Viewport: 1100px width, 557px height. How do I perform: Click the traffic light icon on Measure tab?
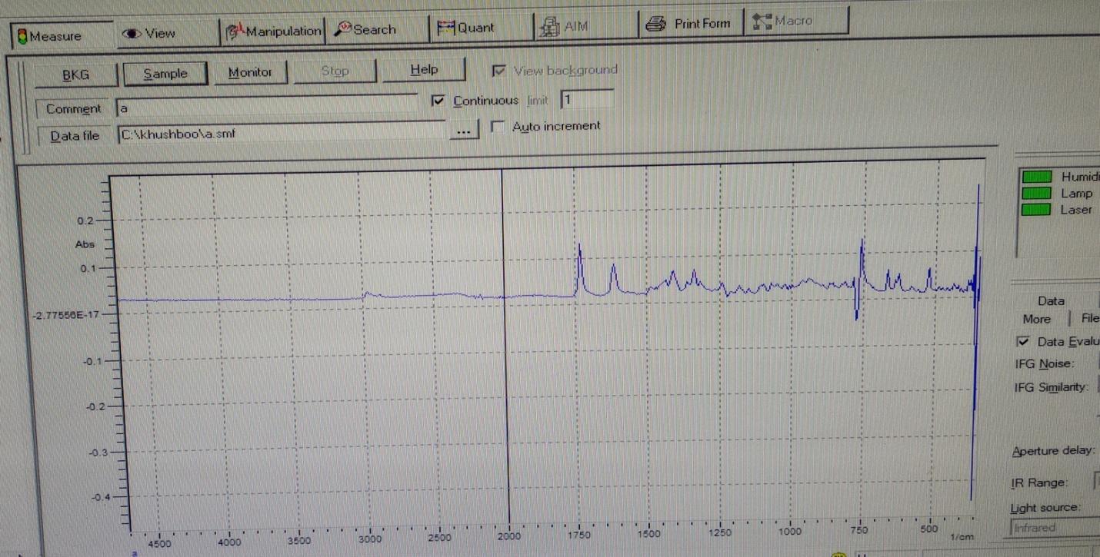pos(22,36)
